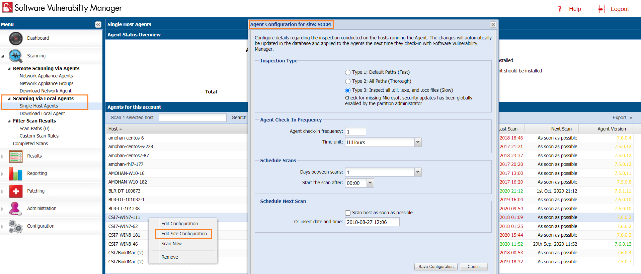Collapse the Menu panel with double-arrow icon
The height and width of the screenshot is (274, 641).
tap(98, 24)
